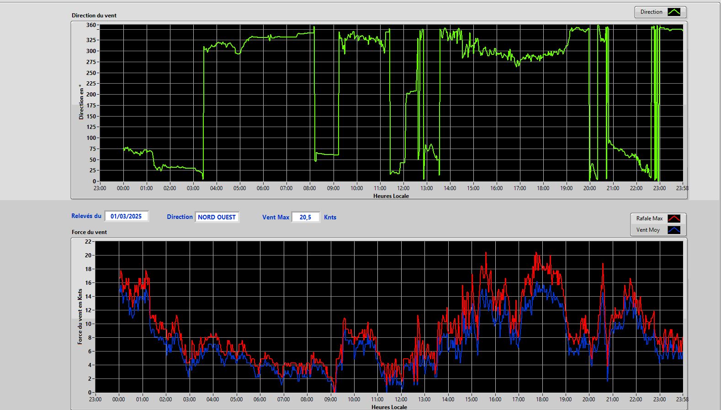Viewport: 721px width, 410px height.
Task: Click the blue Vent Moy legend swatch
Action: click(674, 230)
